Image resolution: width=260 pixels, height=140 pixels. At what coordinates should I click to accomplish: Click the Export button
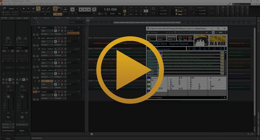[11, 9]
